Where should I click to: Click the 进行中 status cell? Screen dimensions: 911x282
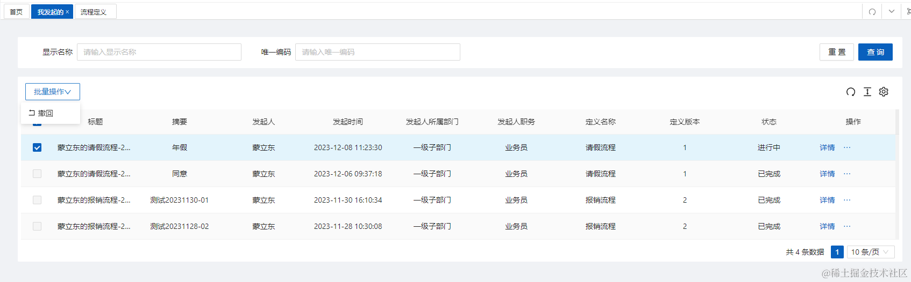(769, 147)
